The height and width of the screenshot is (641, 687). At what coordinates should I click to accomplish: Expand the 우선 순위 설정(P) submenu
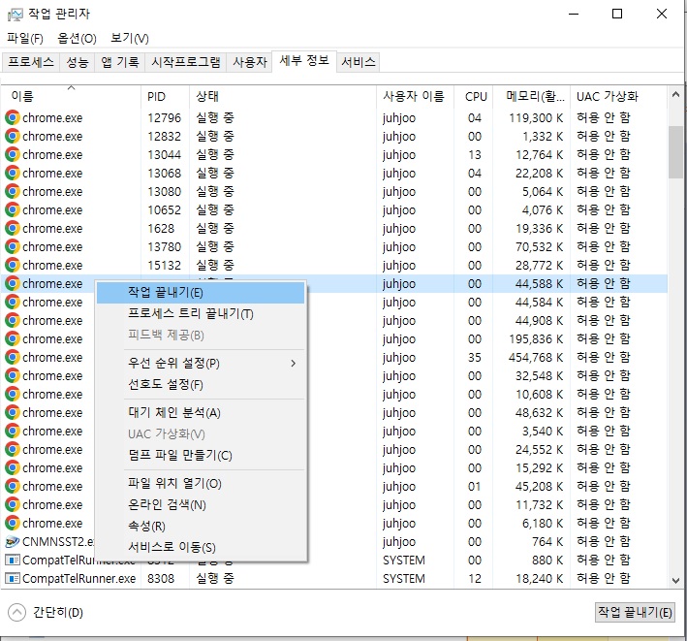[294, 363]
